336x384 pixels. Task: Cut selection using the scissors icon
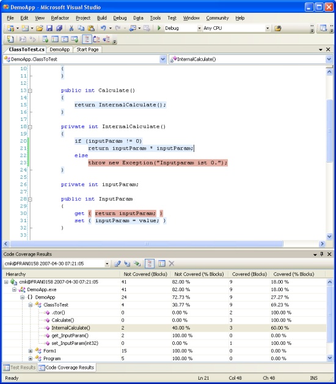(71, 29)
